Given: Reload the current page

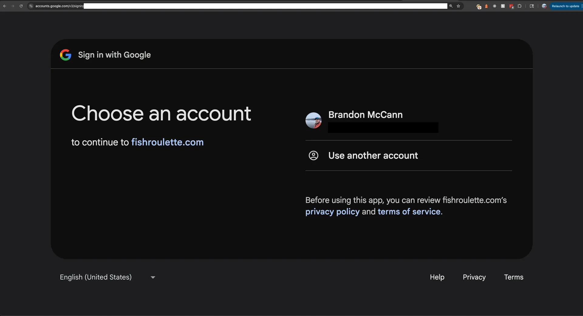Looking at the screenshot, I should [21, 6].
